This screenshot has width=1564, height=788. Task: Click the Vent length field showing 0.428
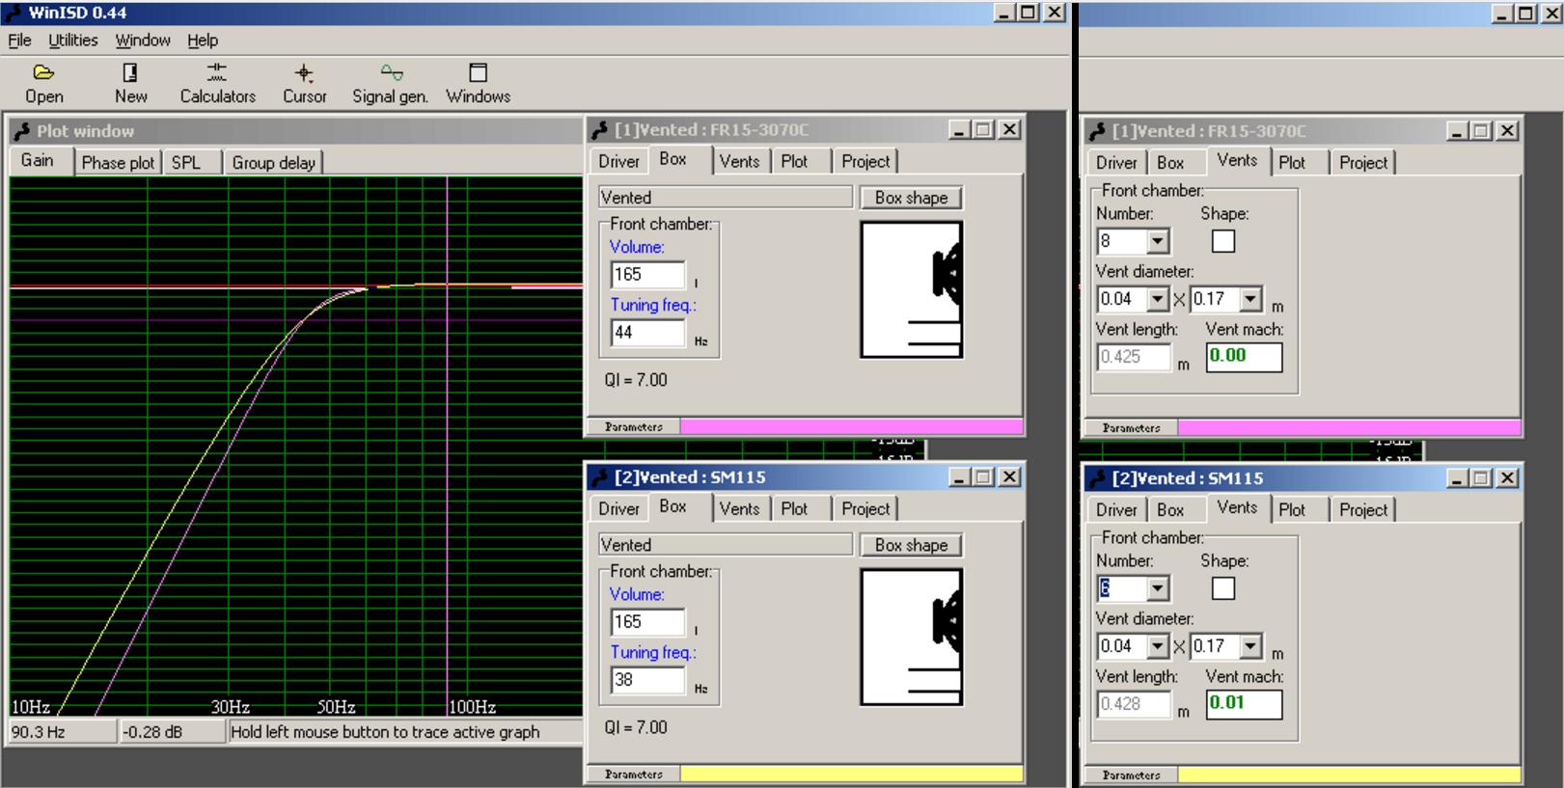pyautogui.click(x=1134, y=704)
